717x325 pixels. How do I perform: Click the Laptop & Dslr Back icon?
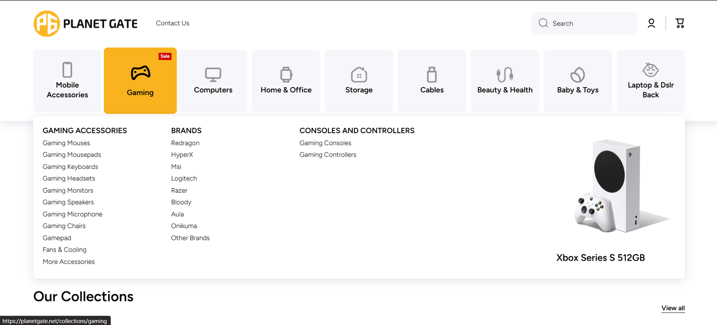tap(651, 70)
